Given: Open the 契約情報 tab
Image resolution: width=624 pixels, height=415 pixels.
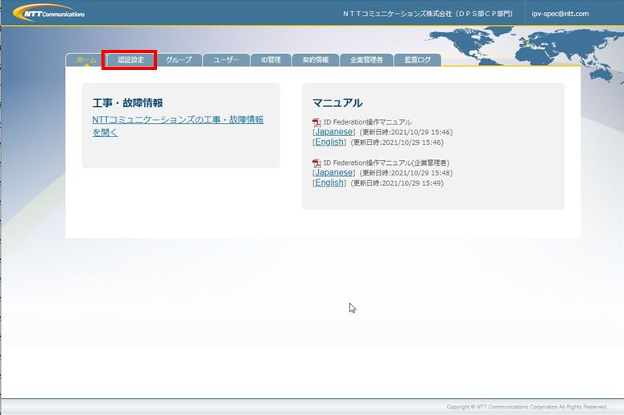Looking at the screenshot, I should coord(315,60).
